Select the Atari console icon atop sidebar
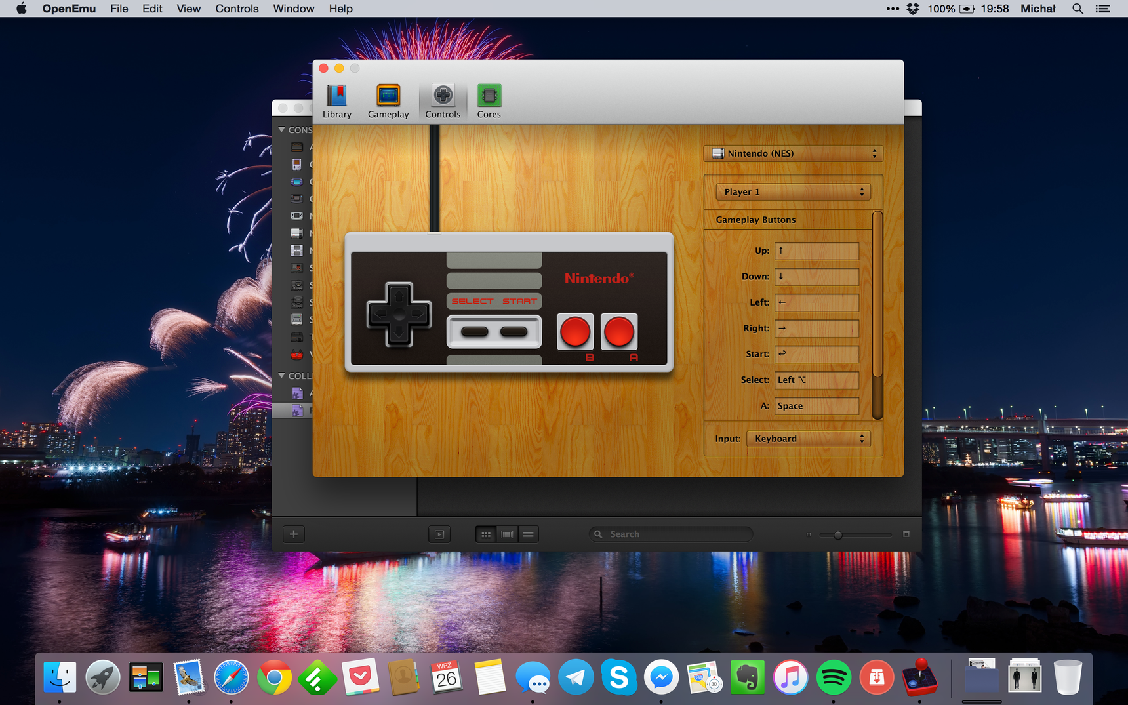 tap(297, 147)
